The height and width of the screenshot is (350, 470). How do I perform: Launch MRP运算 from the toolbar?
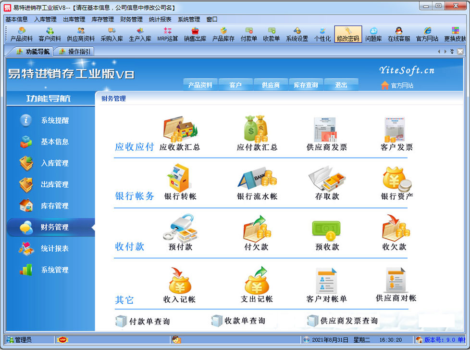click(x=167, y=34)
